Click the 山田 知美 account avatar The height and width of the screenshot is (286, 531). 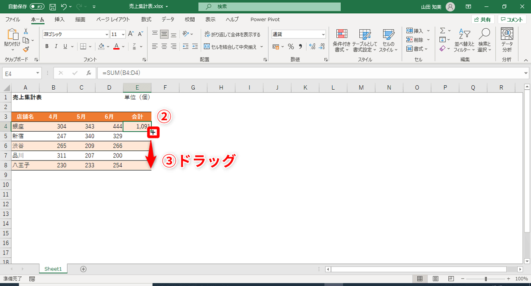point(450,7)
